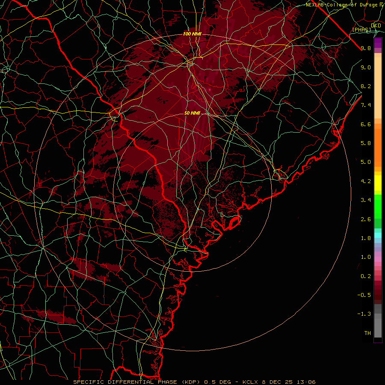Click the 7.4 value on the scale
This screenshot has width=385, height=385.
366,105
